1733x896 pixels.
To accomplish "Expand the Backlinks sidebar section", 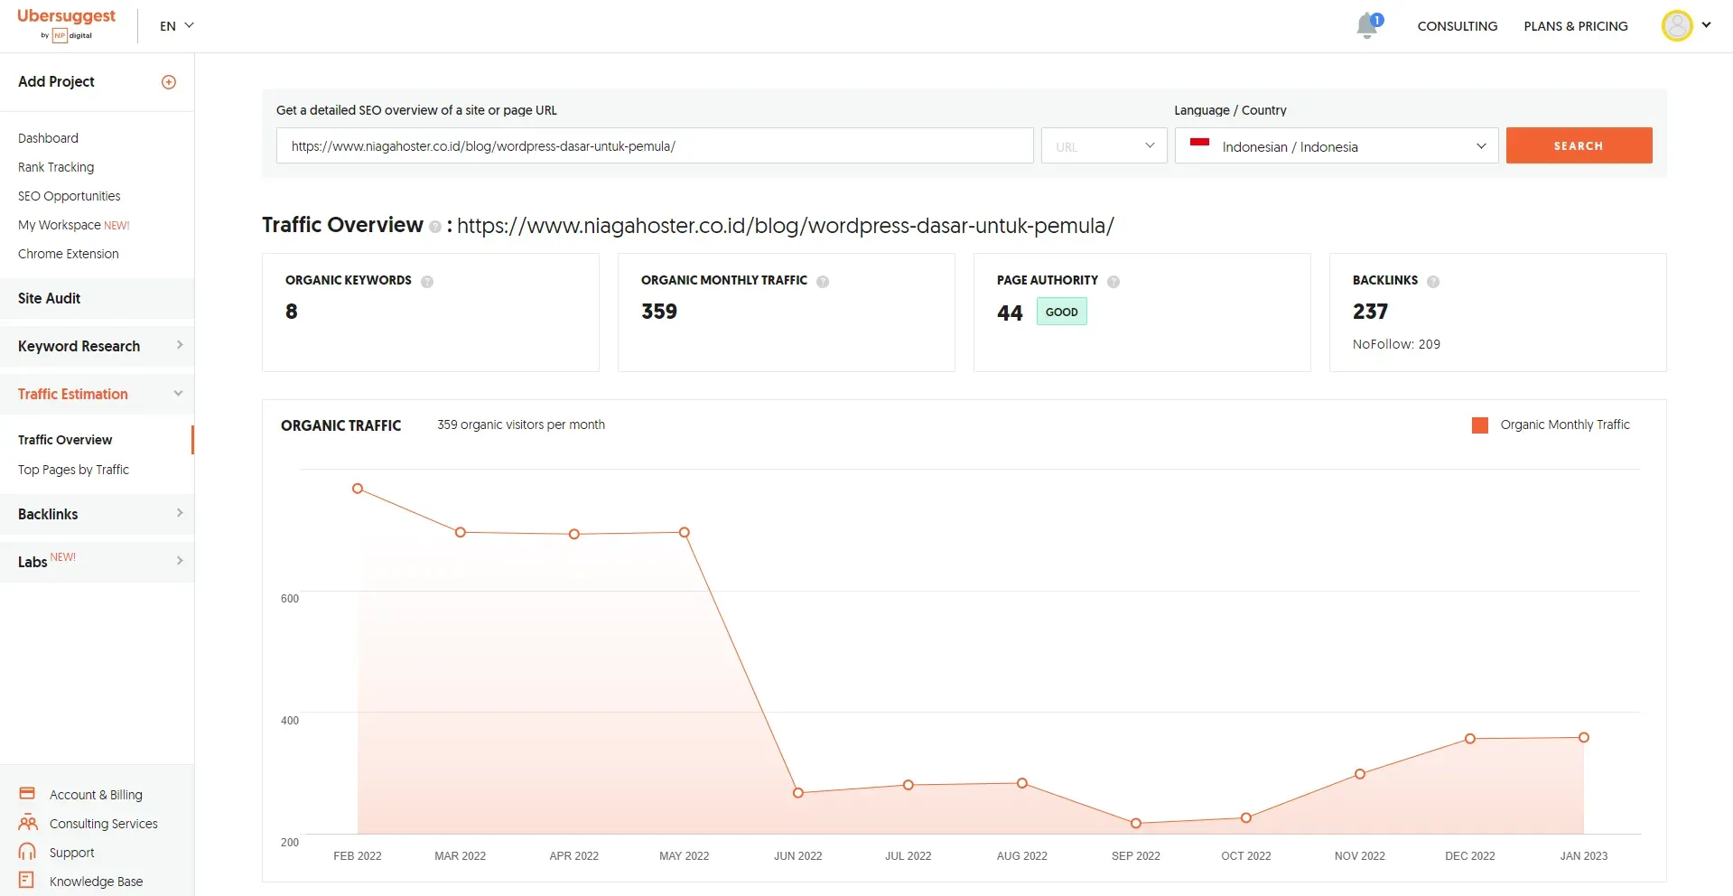I will coord(97,514).
